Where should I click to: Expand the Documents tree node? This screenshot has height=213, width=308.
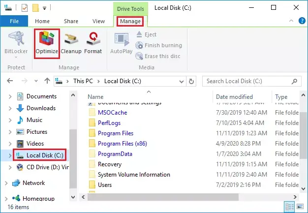click(x=10, y=96)
